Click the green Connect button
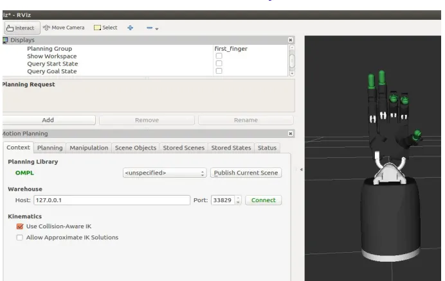This screenshot has width=445, height=281. [264, 200]
